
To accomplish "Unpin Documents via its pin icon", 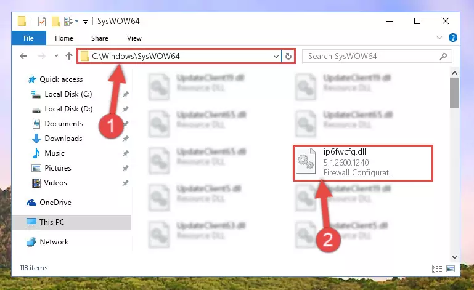I will point(126,124).
